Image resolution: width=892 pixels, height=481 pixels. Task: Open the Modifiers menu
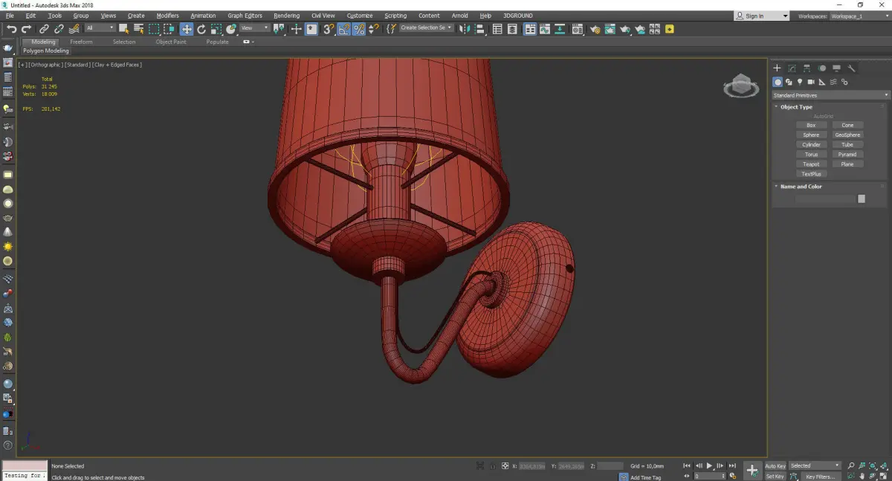(x=167, y=16)
